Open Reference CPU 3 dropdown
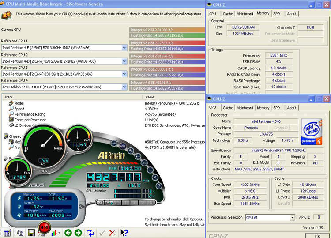The height and width of the screenshot is (238, 331). tap(124, 74)
